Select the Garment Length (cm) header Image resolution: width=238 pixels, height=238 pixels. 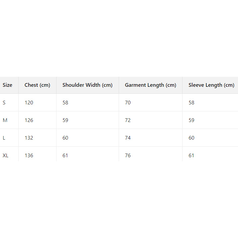click(150, 85)
